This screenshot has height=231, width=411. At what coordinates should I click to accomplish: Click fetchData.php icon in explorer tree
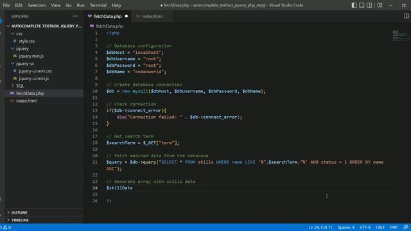[x=12, y=93]
